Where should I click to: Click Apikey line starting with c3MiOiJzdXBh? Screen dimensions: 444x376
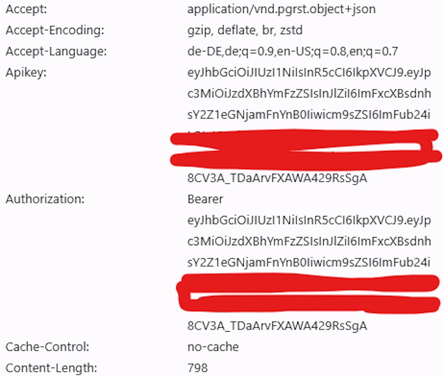point(309,94)
